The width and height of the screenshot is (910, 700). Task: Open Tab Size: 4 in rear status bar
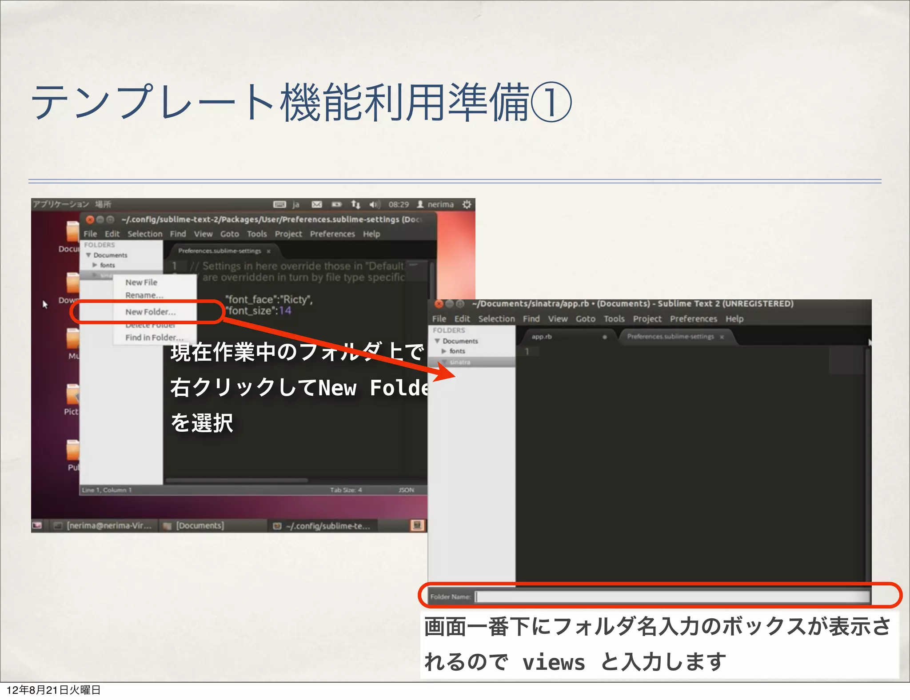[x=346, y=490]
